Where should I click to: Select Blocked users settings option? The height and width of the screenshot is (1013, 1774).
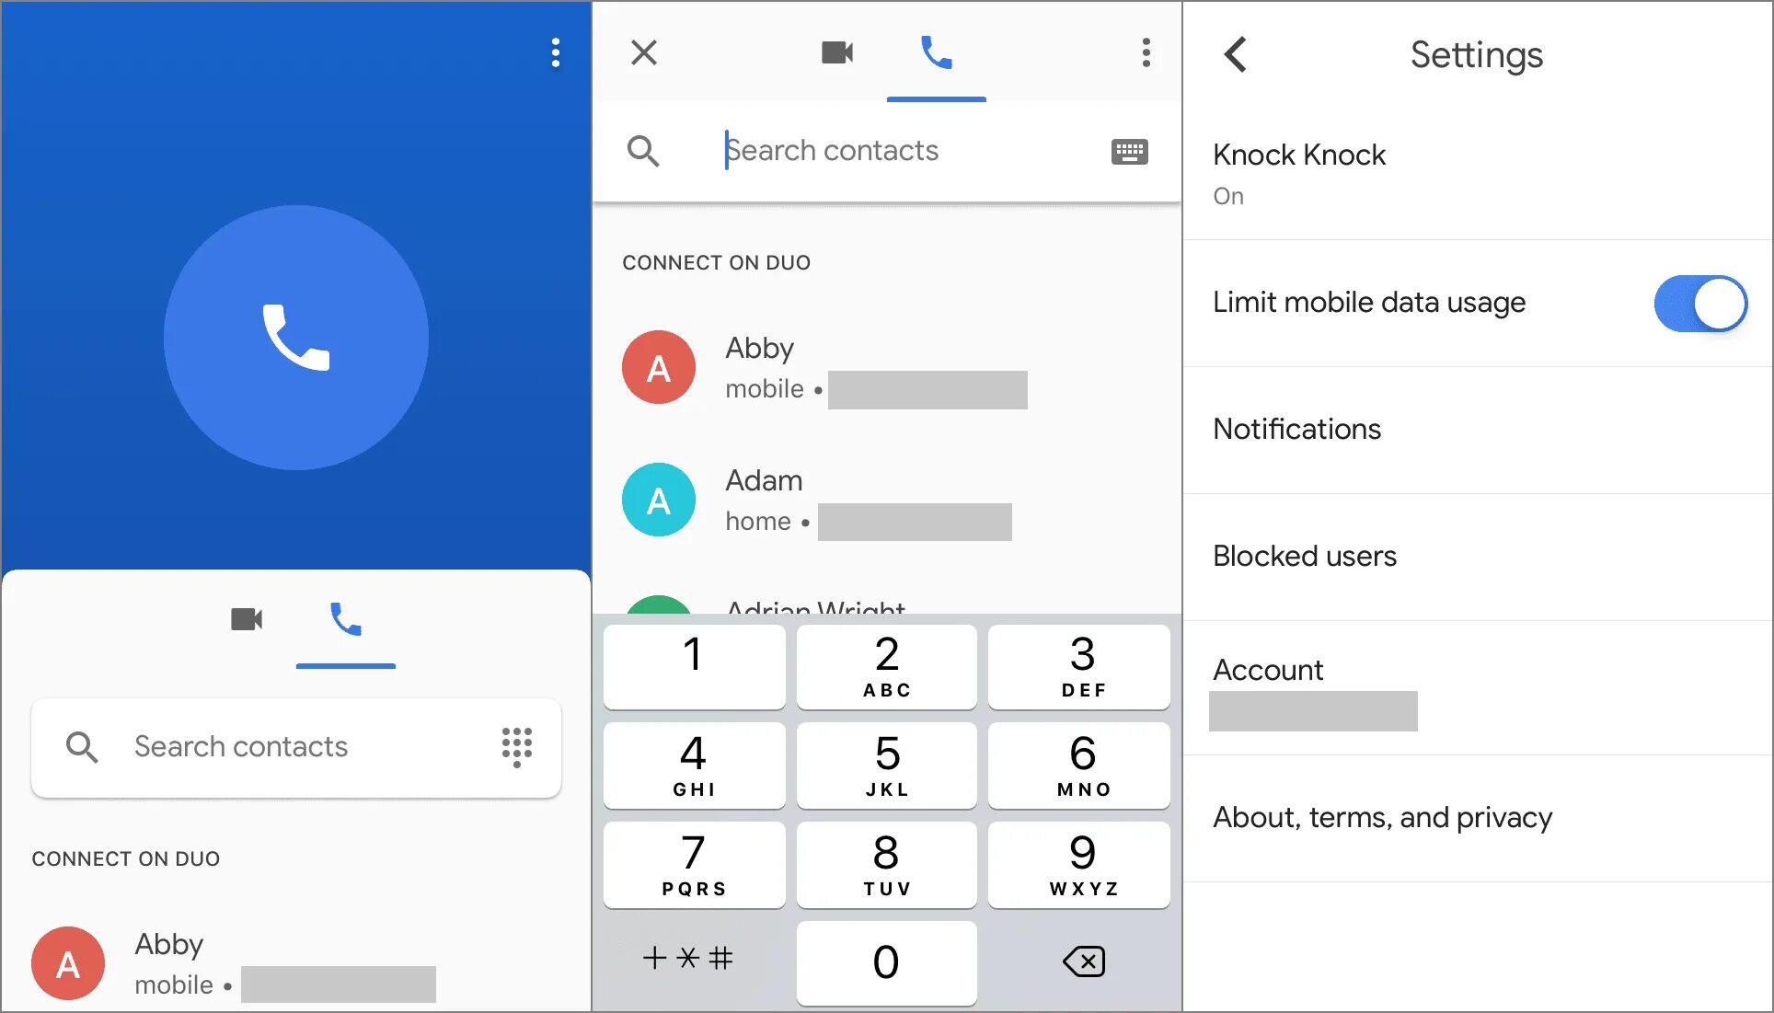point(1307,556)
